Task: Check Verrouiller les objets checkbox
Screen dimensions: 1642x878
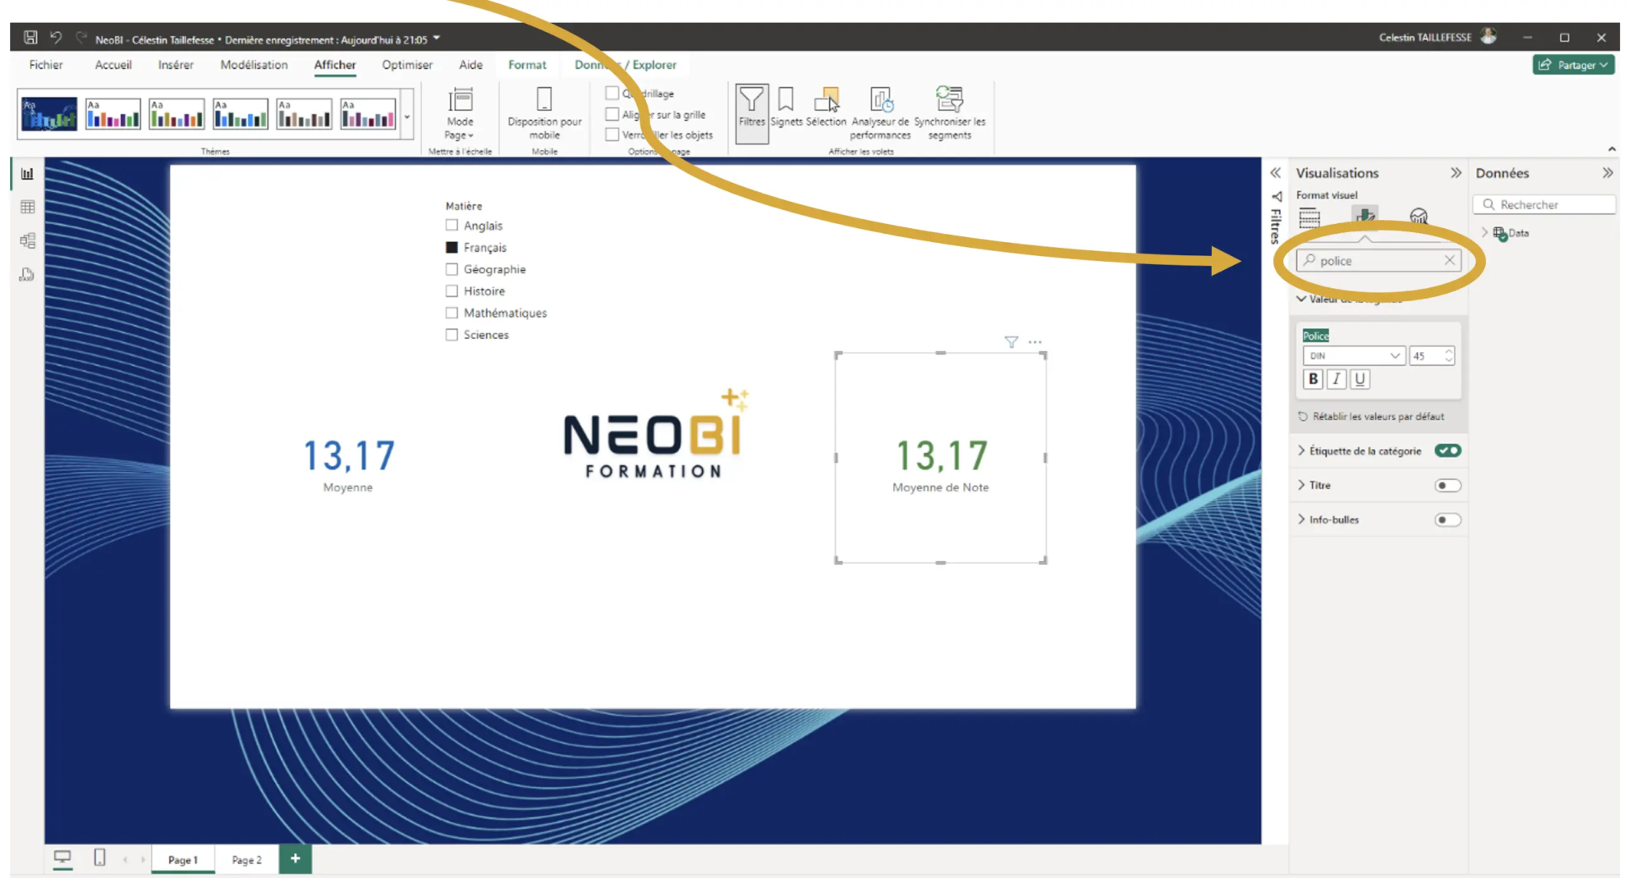Action: point(612,135)
